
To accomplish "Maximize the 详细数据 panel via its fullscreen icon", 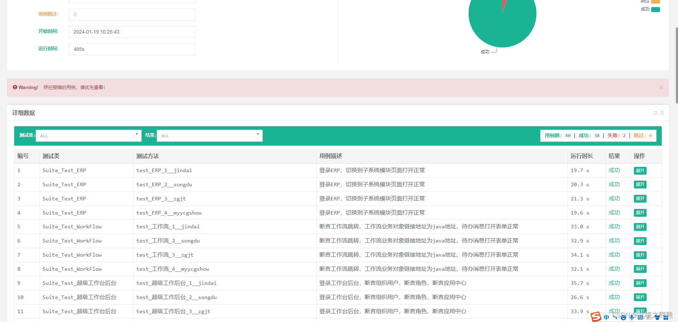I will 662,112.
